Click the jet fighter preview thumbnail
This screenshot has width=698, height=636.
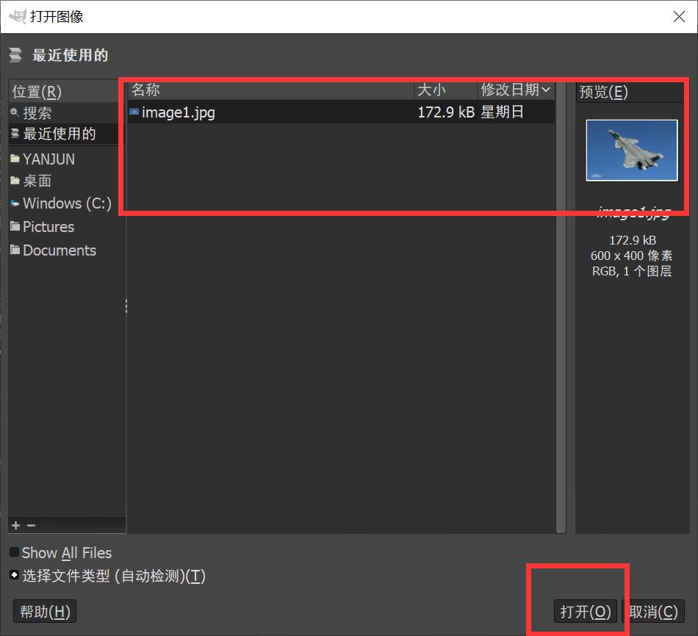(x=632, y=150)
